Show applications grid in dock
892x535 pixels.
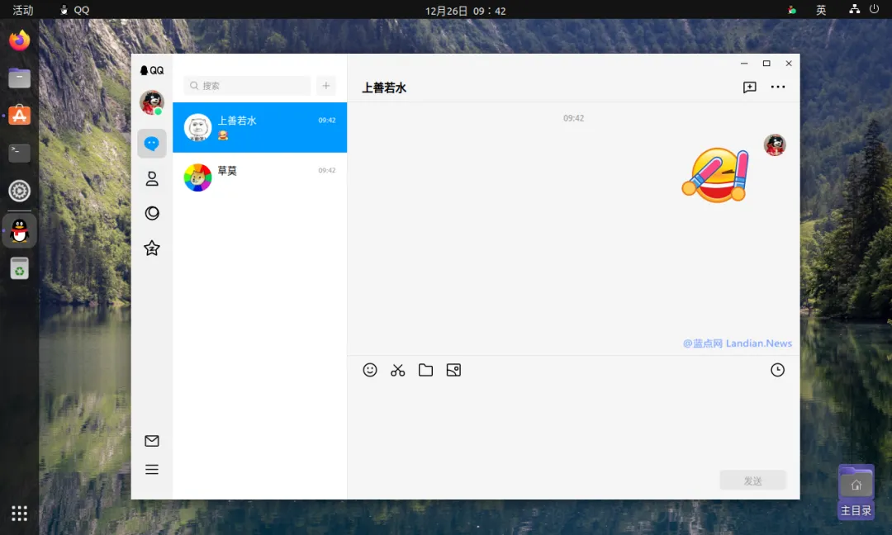19,514
